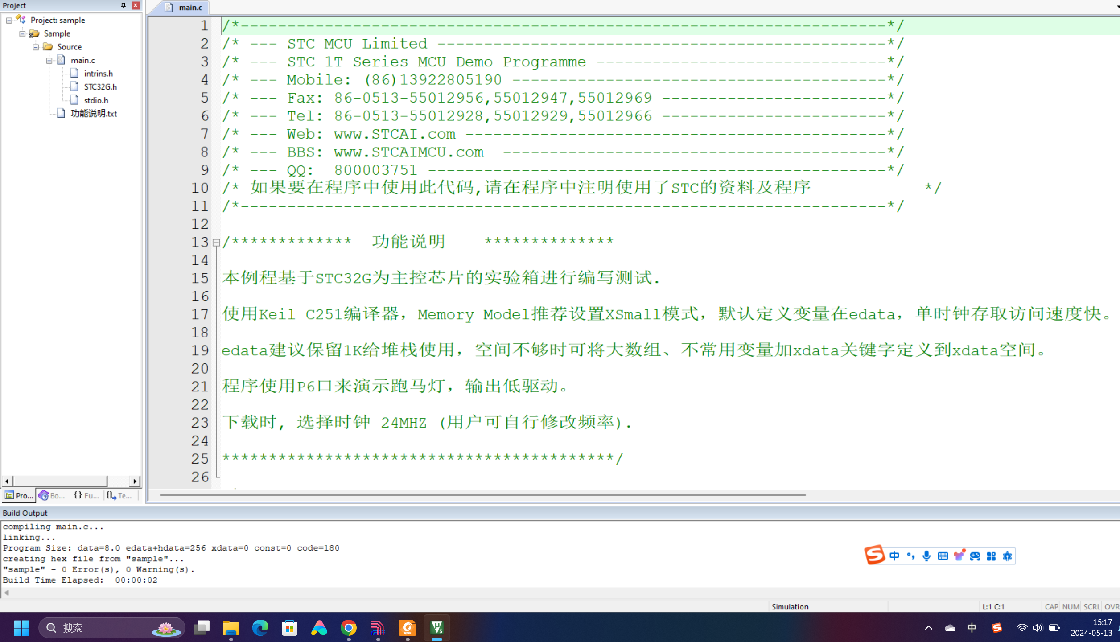Click the '0 Error(s), 0 Warning(s)' output line
1120x642 pixels.
coord(99,569)
